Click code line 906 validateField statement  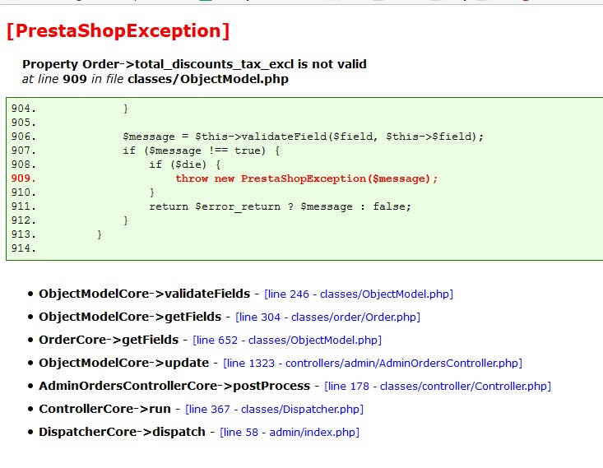pos(303,137)
